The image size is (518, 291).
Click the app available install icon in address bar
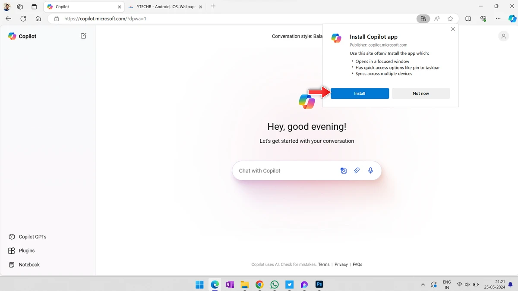coord(423,19)
